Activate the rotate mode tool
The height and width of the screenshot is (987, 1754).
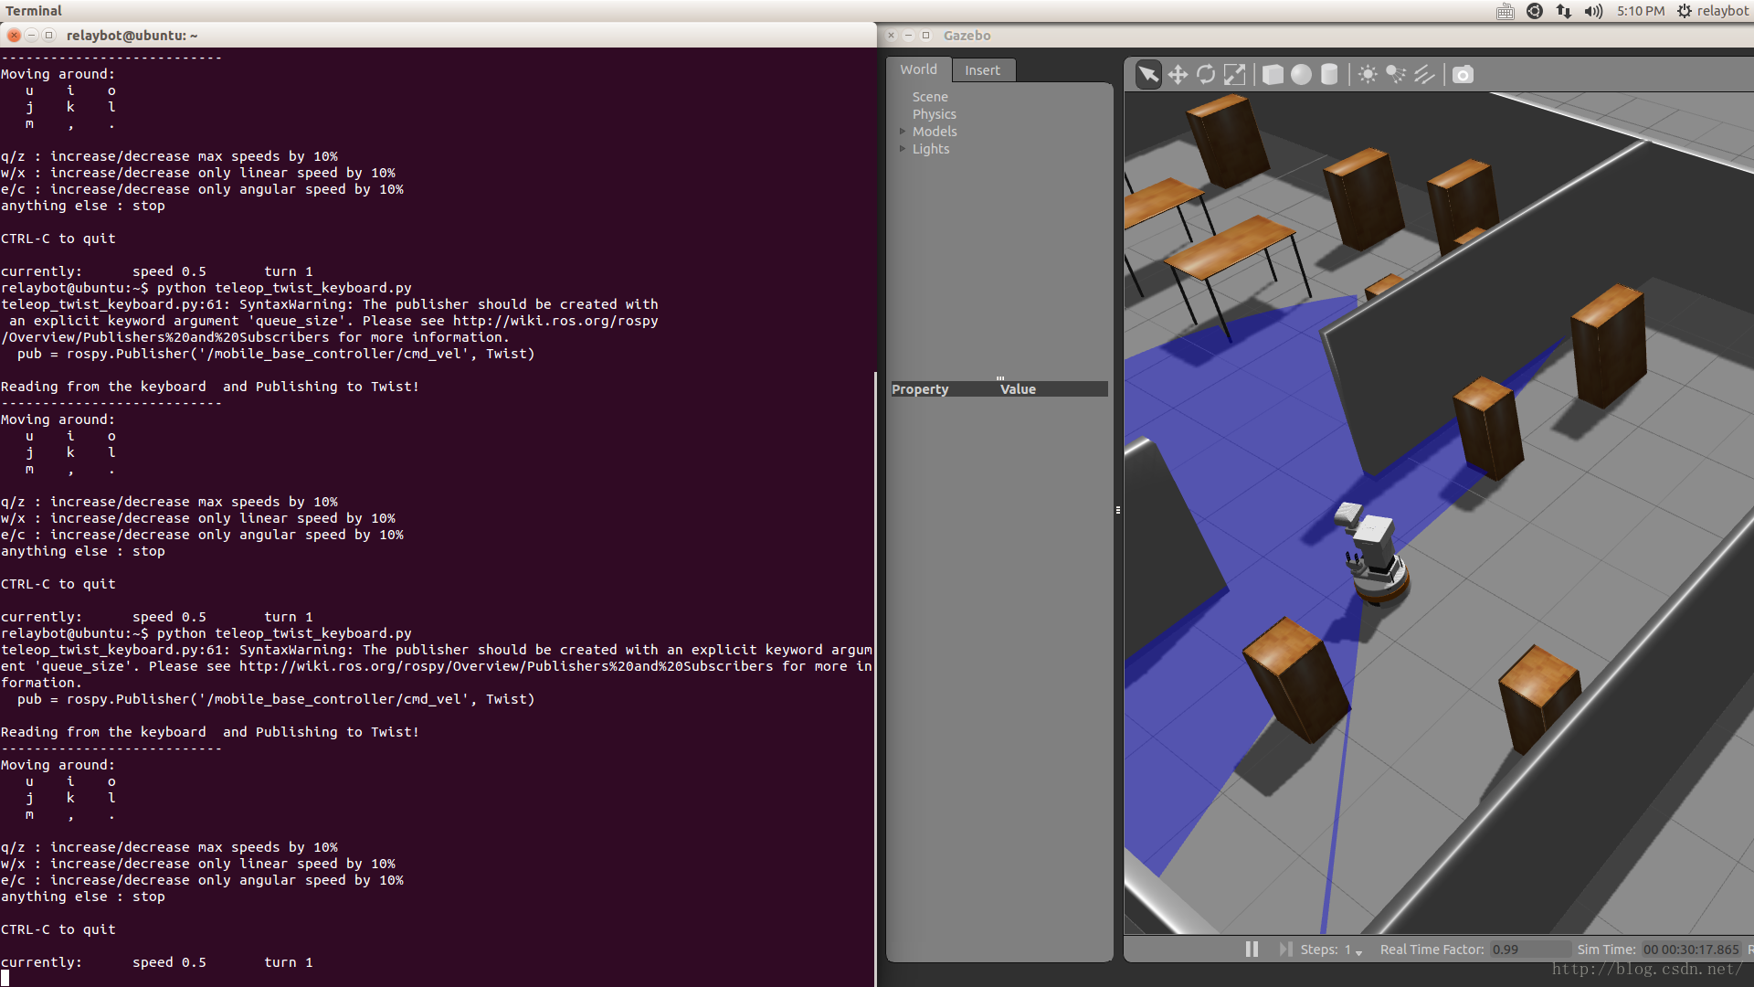(1206, 74)
